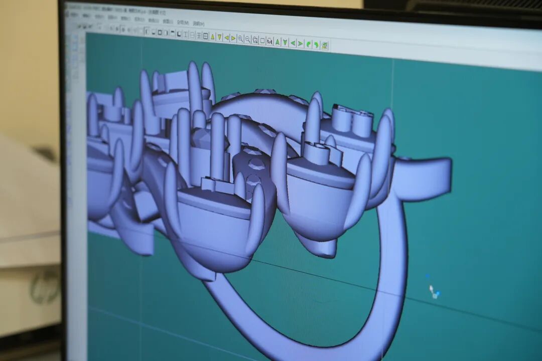Open the (M) menu in menu bar
Screen dimensions: 542x361
183,23
